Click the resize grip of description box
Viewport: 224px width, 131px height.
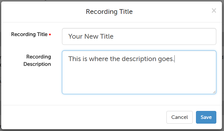coord(214,92)
